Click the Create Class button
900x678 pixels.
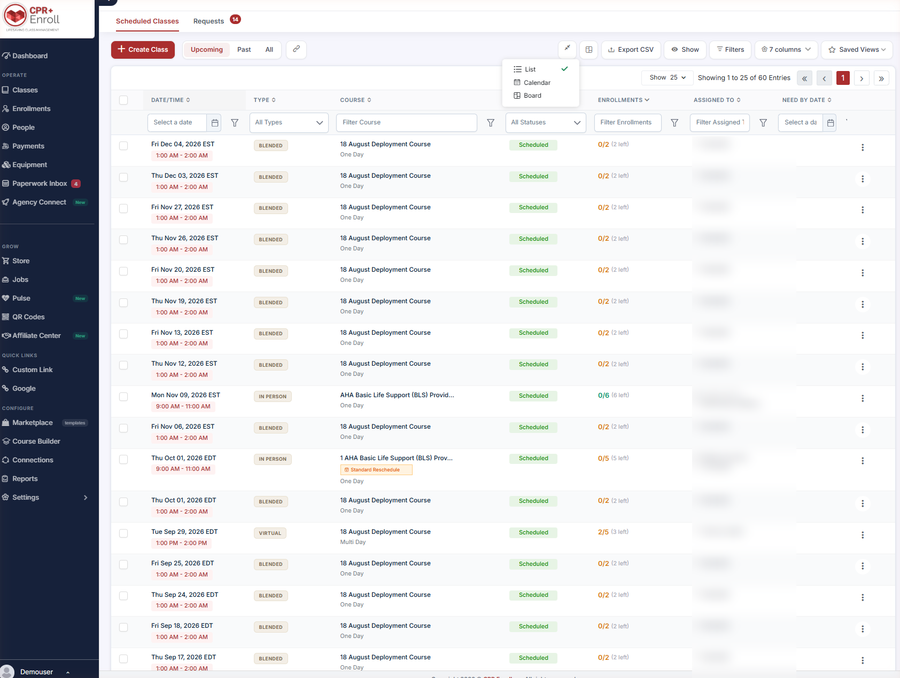pyautogui.click(x=143, y=50)
